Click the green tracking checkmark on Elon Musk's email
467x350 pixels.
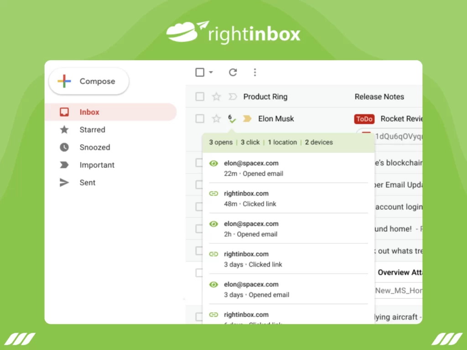[x=231, y=120]
